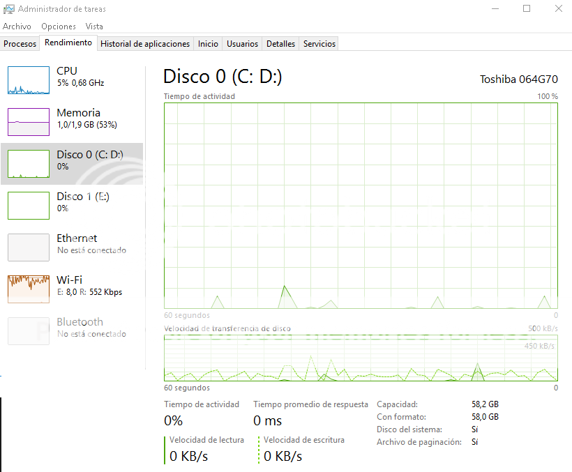This screenshot has height=472, width=572.
Task: Maximize the Administrador de tareas window
Action: 527,9
